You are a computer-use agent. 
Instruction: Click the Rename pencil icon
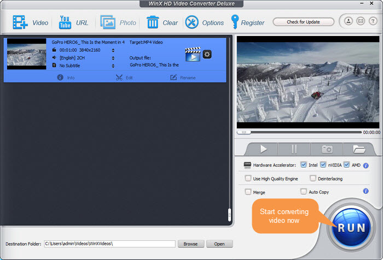click(173, 78)
